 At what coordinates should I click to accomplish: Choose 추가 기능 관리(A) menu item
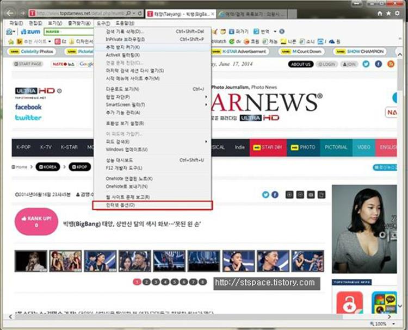[152, 113]
